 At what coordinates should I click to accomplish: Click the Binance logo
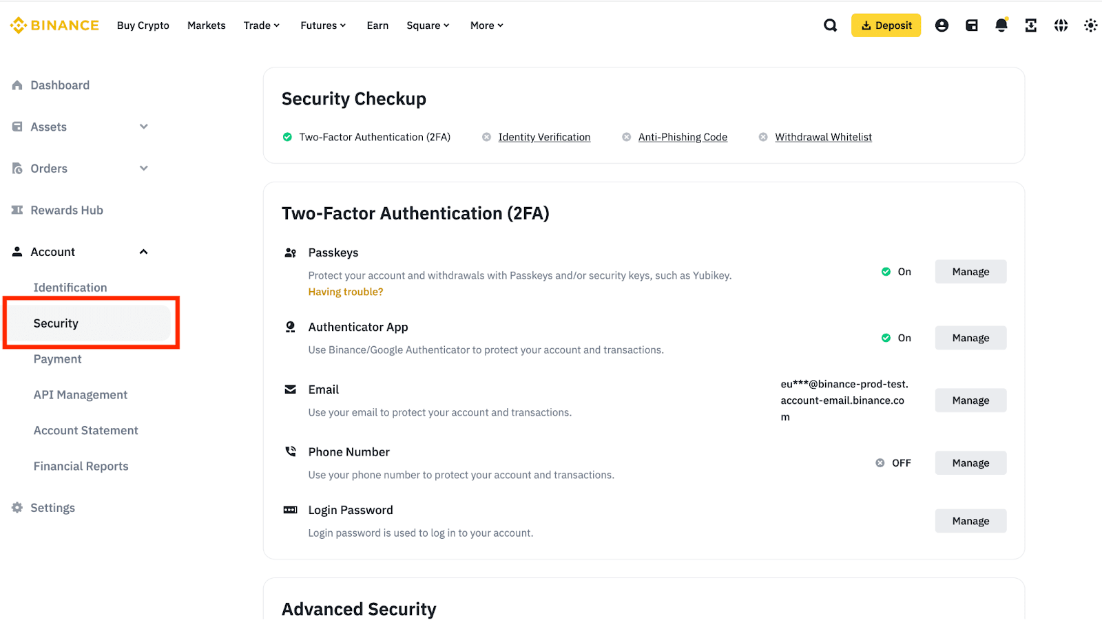(54, 25)
